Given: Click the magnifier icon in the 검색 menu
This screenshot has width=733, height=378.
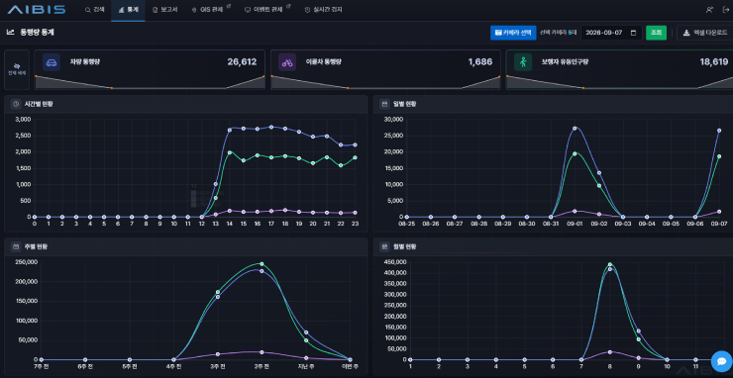Looking at the screenshot, I should pyautogui.click(x=87, y=9).
